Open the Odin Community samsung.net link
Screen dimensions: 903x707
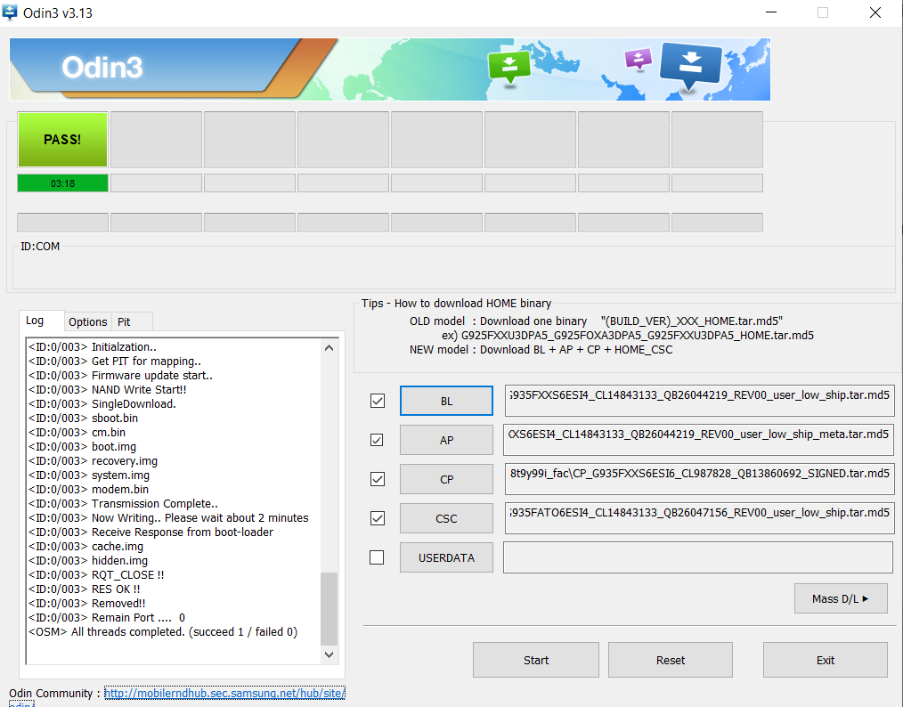pos(224,693)
